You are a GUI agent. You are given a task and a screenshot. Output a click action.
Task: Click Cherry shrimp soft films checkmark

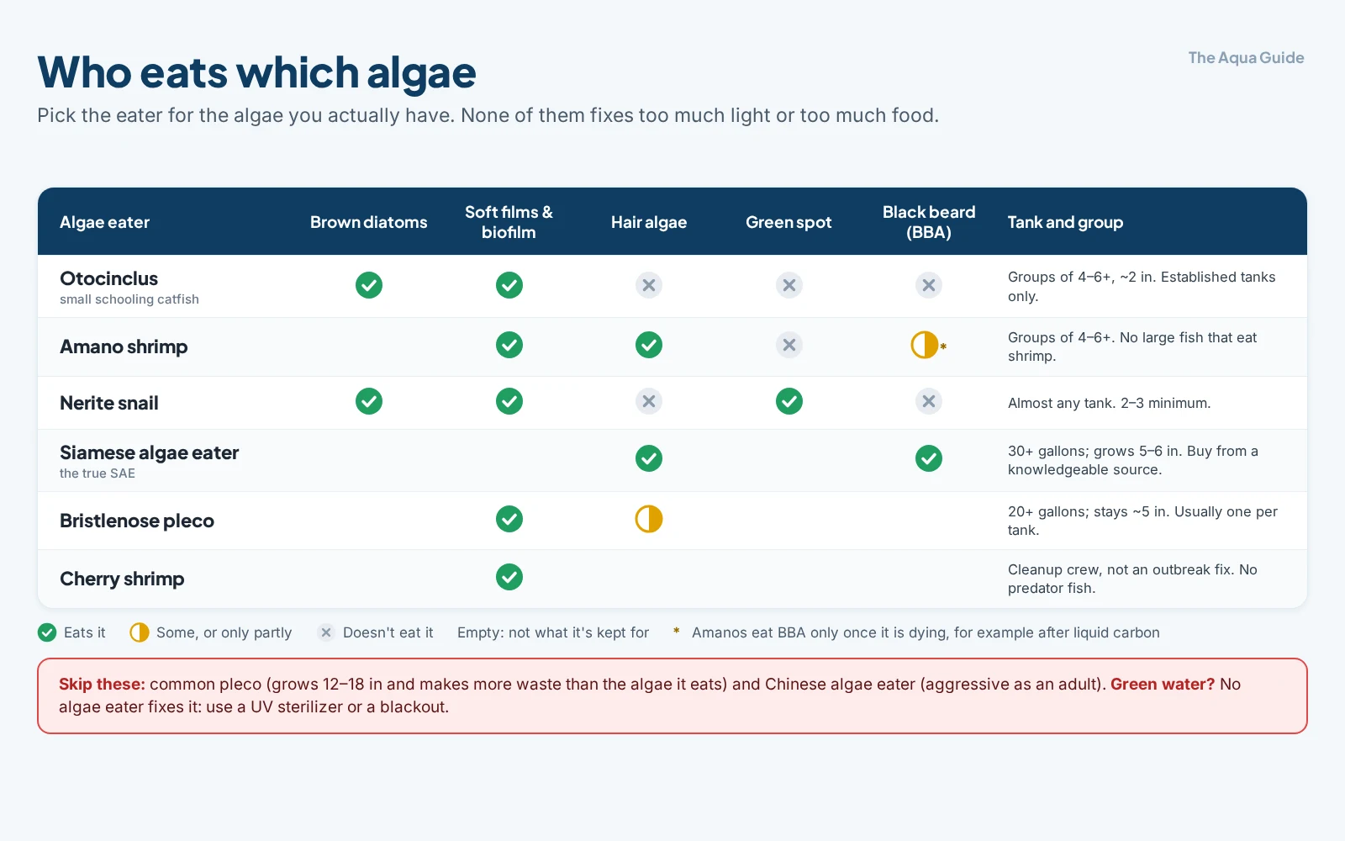(x=509, y=577)
